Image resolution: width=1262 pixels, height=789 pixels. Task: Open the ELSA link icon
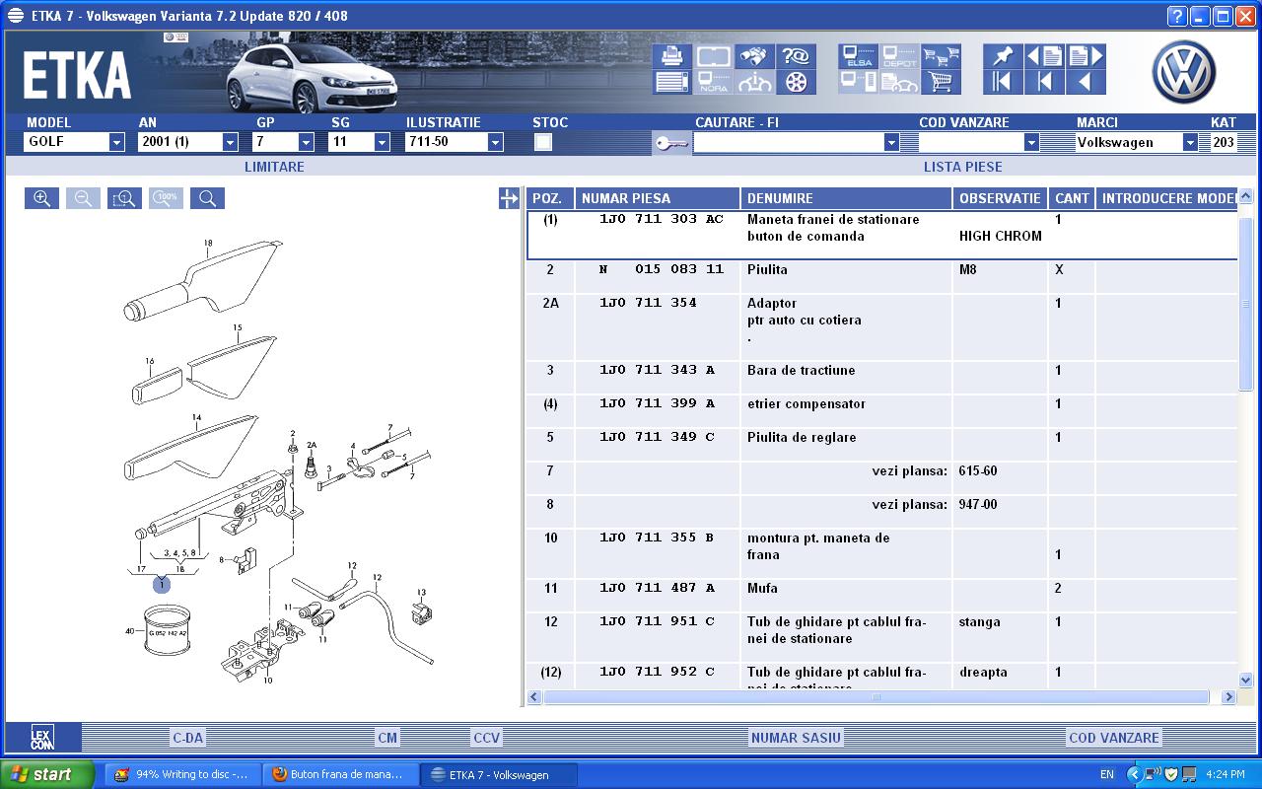coord(859,56)
